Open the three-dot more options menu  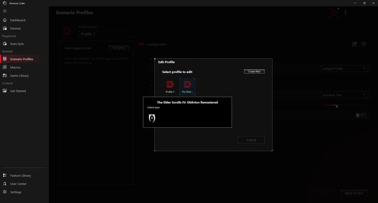coord(345,13)
